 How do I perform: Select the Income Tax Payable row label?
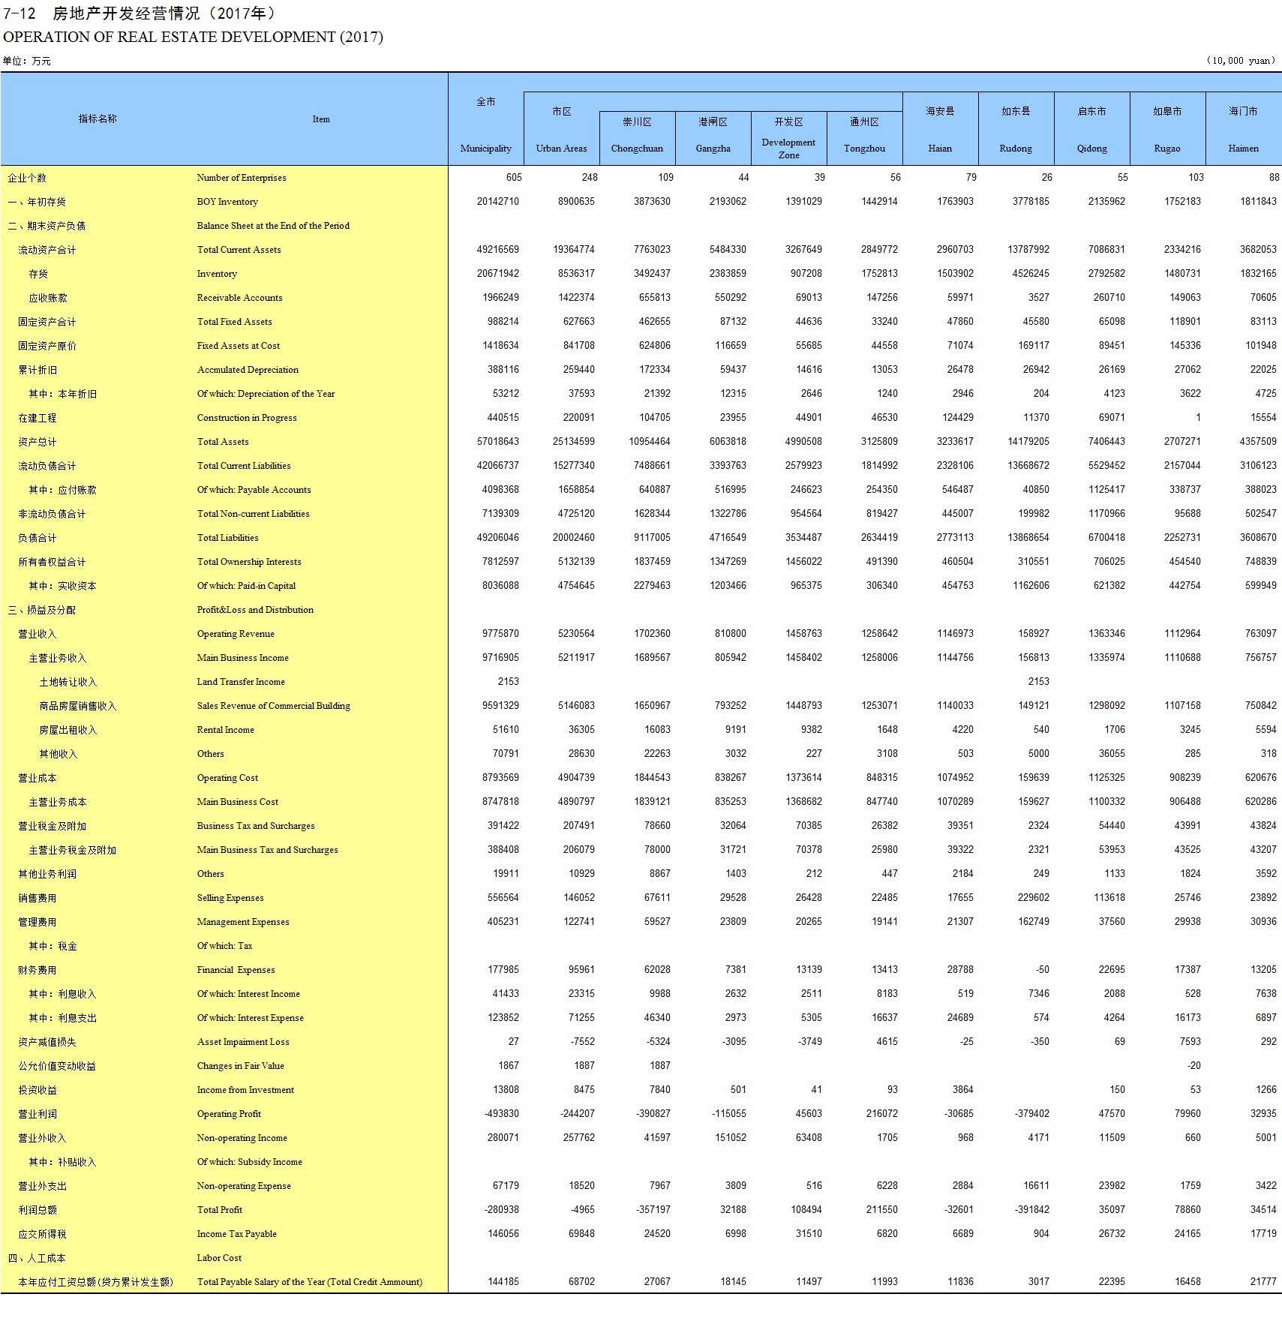tap(236, 1234)
